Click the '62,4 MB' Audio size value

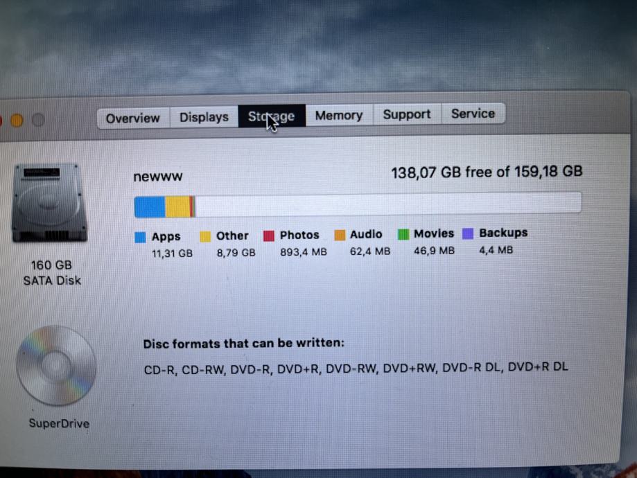(370, 251)
